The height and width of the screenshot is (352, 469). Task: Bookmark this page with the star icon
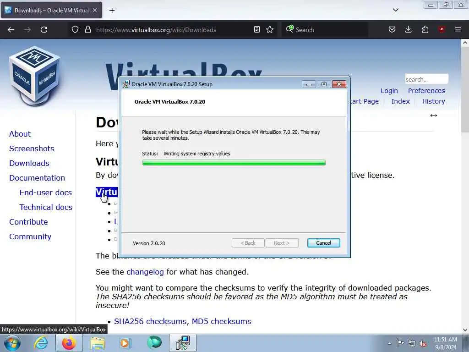coord(270,29)
